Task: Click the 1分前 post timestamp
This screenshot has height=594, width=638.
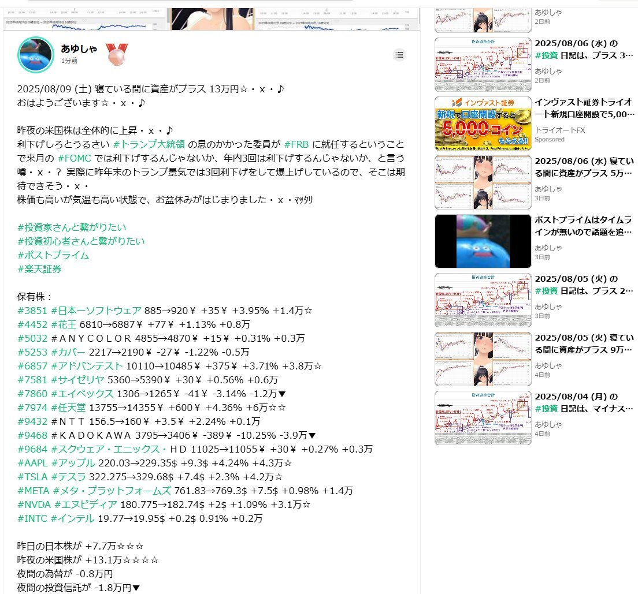Action: pyautogui.click(x=69, y=61)
